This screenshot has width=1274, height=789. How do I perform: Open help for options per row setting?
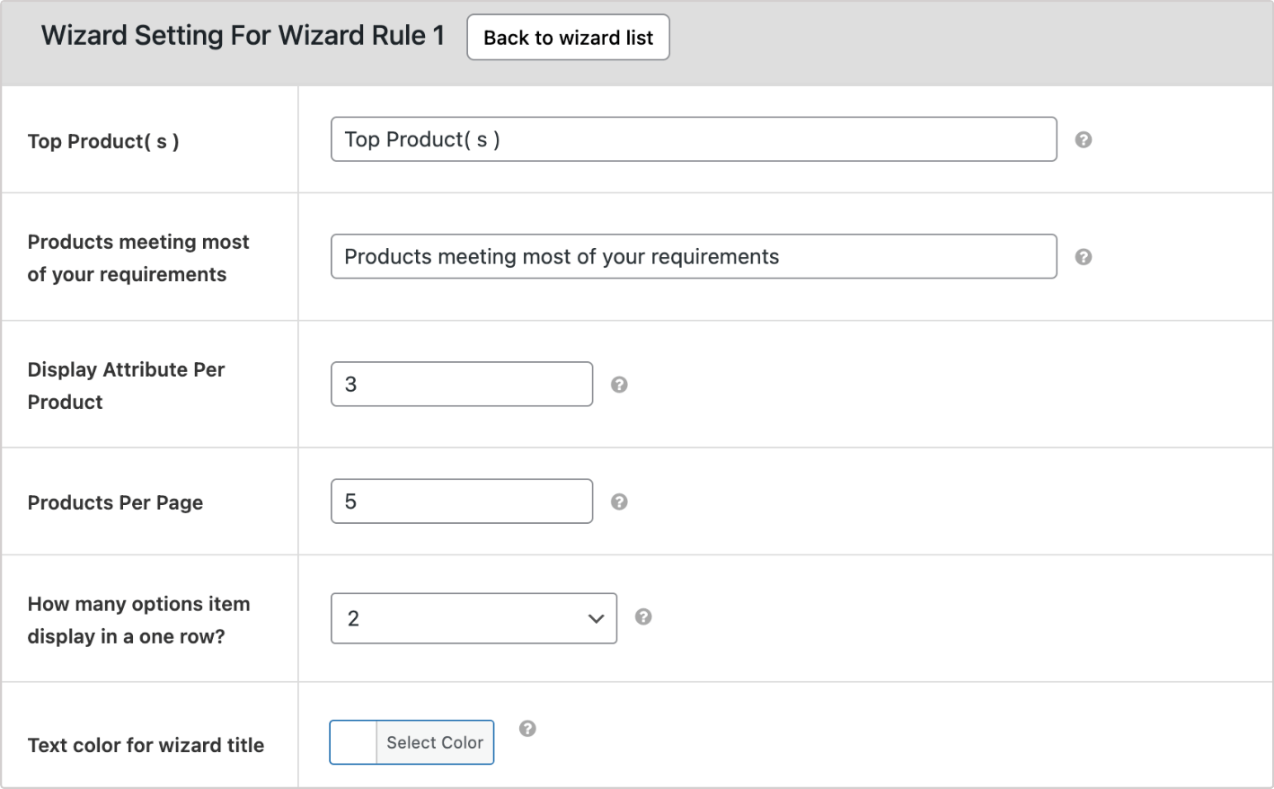[x=643, y=617]
